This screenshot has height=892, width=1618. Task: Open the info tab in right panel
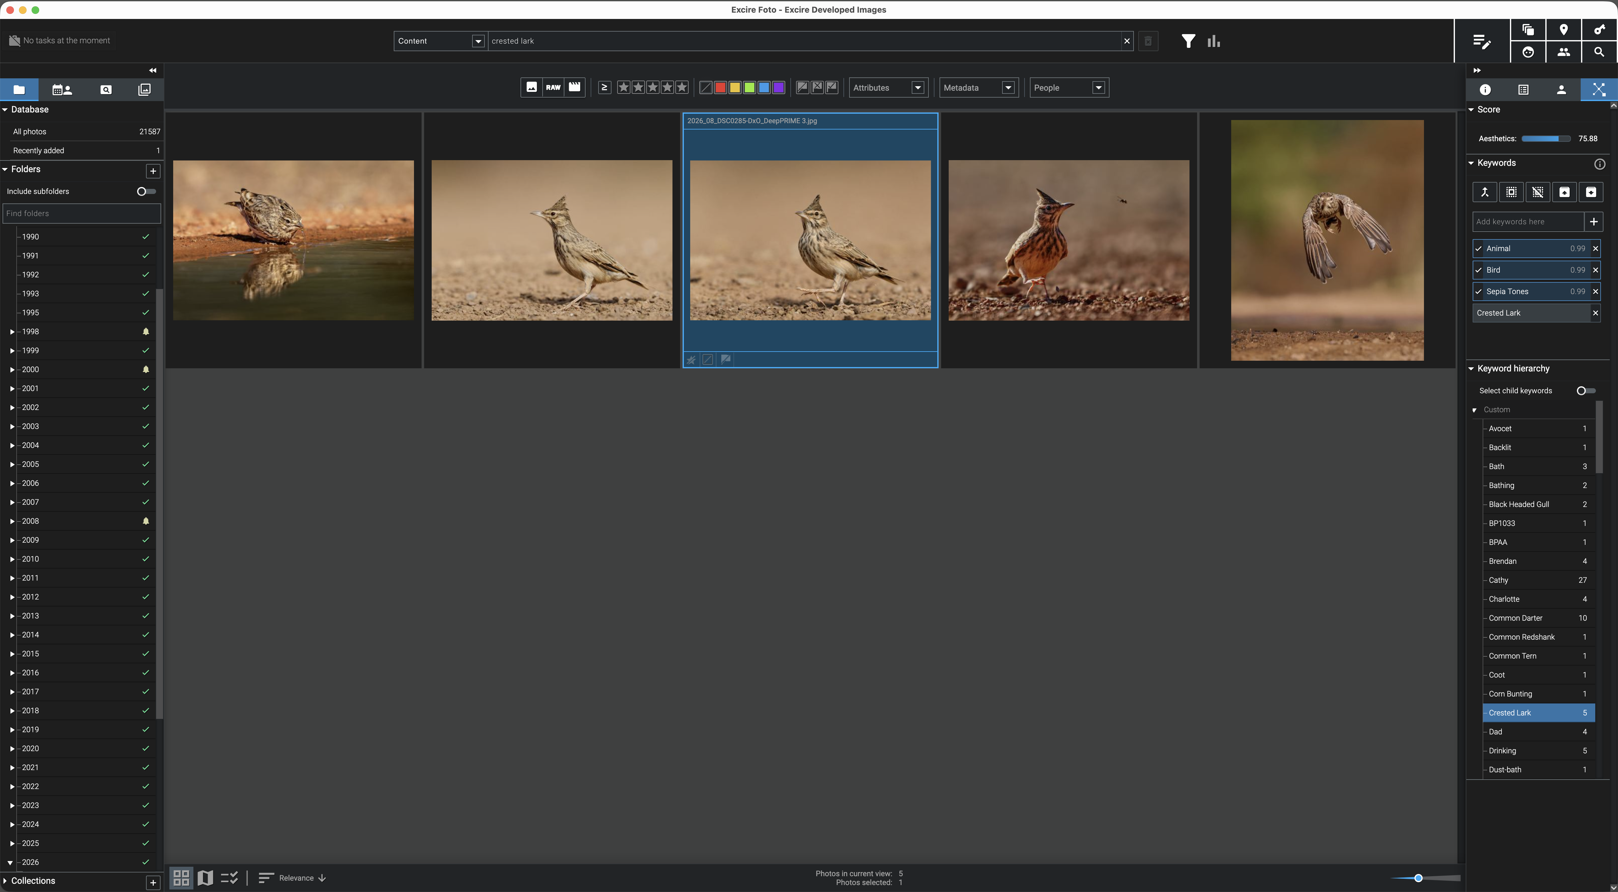[1485, 90]
